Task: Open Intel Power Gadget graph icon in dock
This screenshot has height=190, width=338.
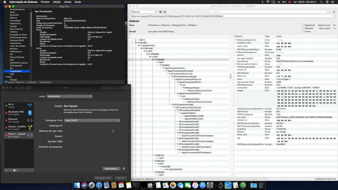Action: [228, 185]
